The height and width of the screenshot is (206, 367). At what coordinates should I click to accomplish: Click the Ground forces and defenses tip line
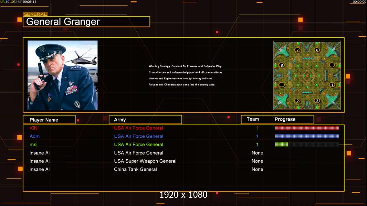pyautogui.click(x=186, y=72)
